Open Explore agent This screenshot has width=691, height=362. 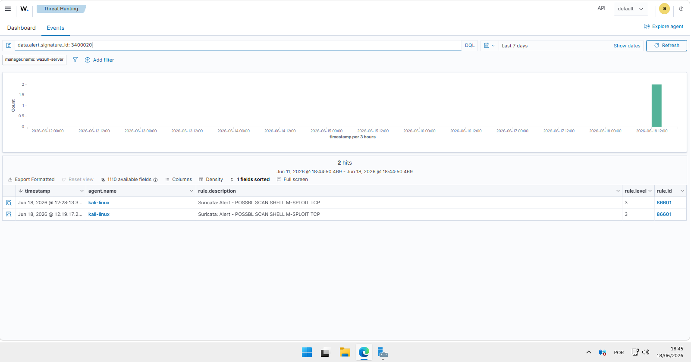663,26
